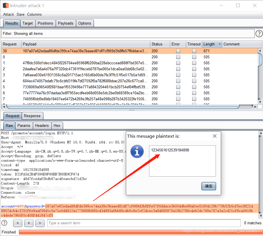Switch to the Target tab

coord(28,23)
